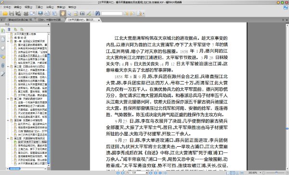This screenshot has height=175, width=289.
Task: Click the binoculars Find icon
Action: click(97, 13)
